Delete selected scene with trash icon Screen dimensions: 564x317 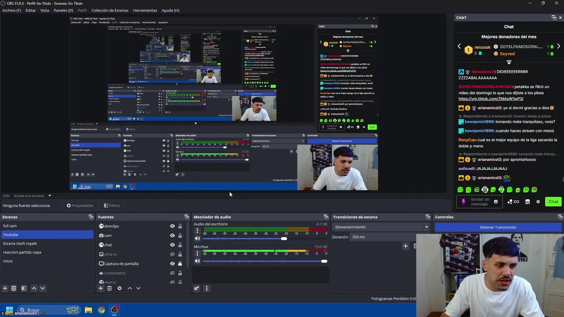click(14, 288)
